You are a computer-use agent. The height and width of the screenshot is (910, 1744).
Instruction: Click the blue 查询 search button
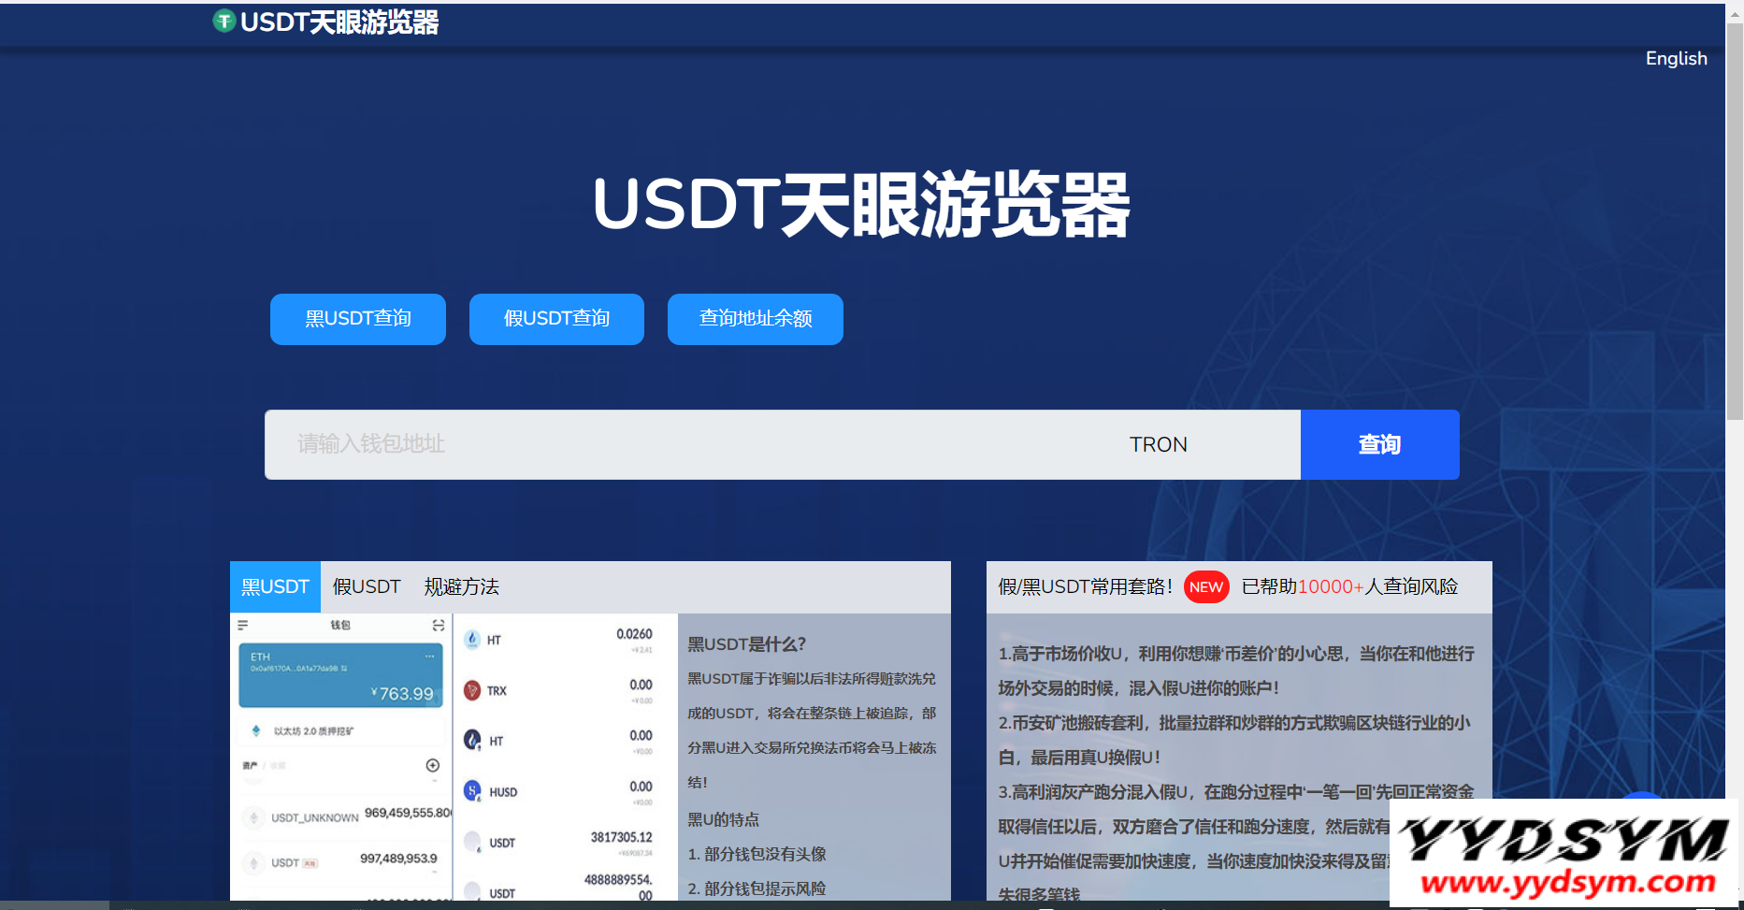[1379, 444]
